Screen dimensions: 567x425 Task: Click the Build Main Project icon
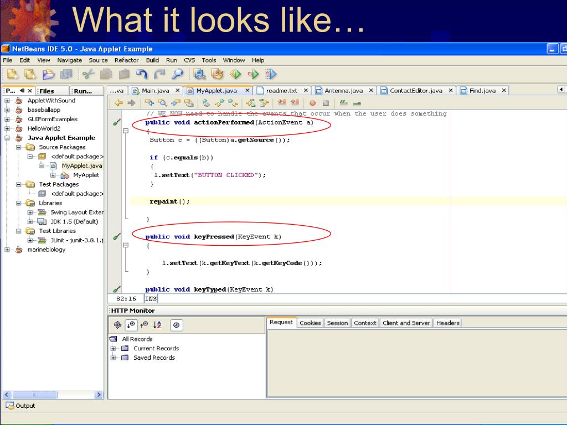199,74
